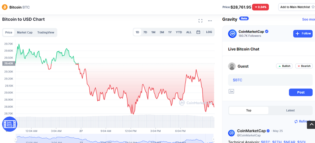Select Bearish sentiment option
Viewport: 315px width, 143px height.
coord(304,66)
